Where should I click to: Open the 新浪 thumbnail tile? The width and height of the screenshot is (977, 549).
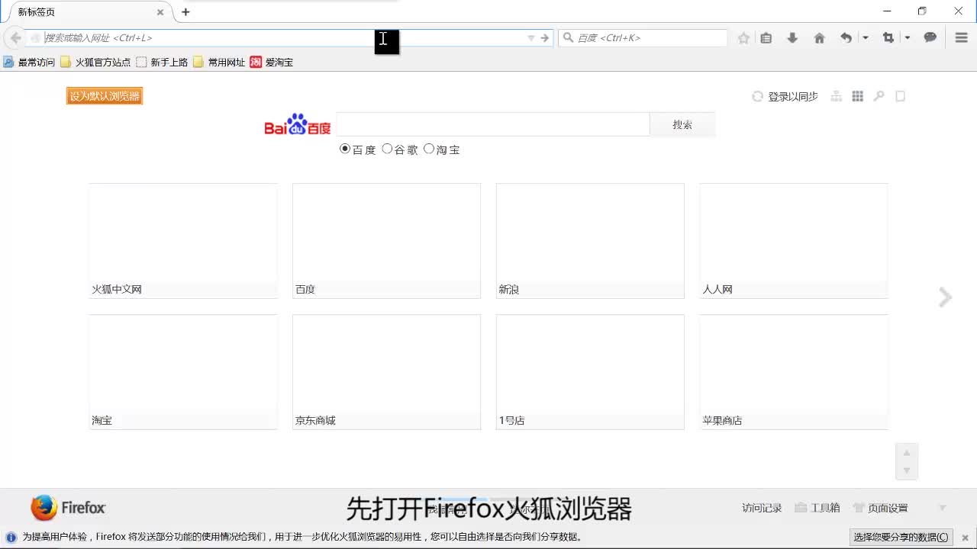point(590,240)
